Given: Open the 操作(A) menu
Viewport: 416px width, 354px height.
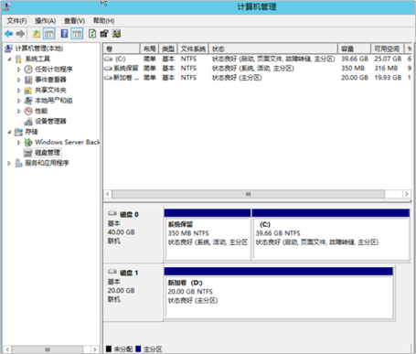Looking at the screenshot, I should click(x=45, y=21).
